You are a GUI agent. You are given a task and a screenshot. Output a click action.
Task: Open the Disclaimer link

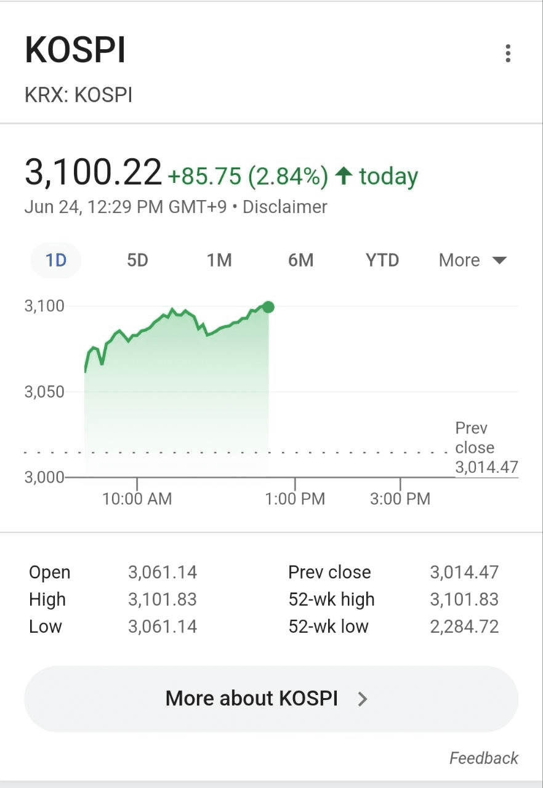coord(285,207)
